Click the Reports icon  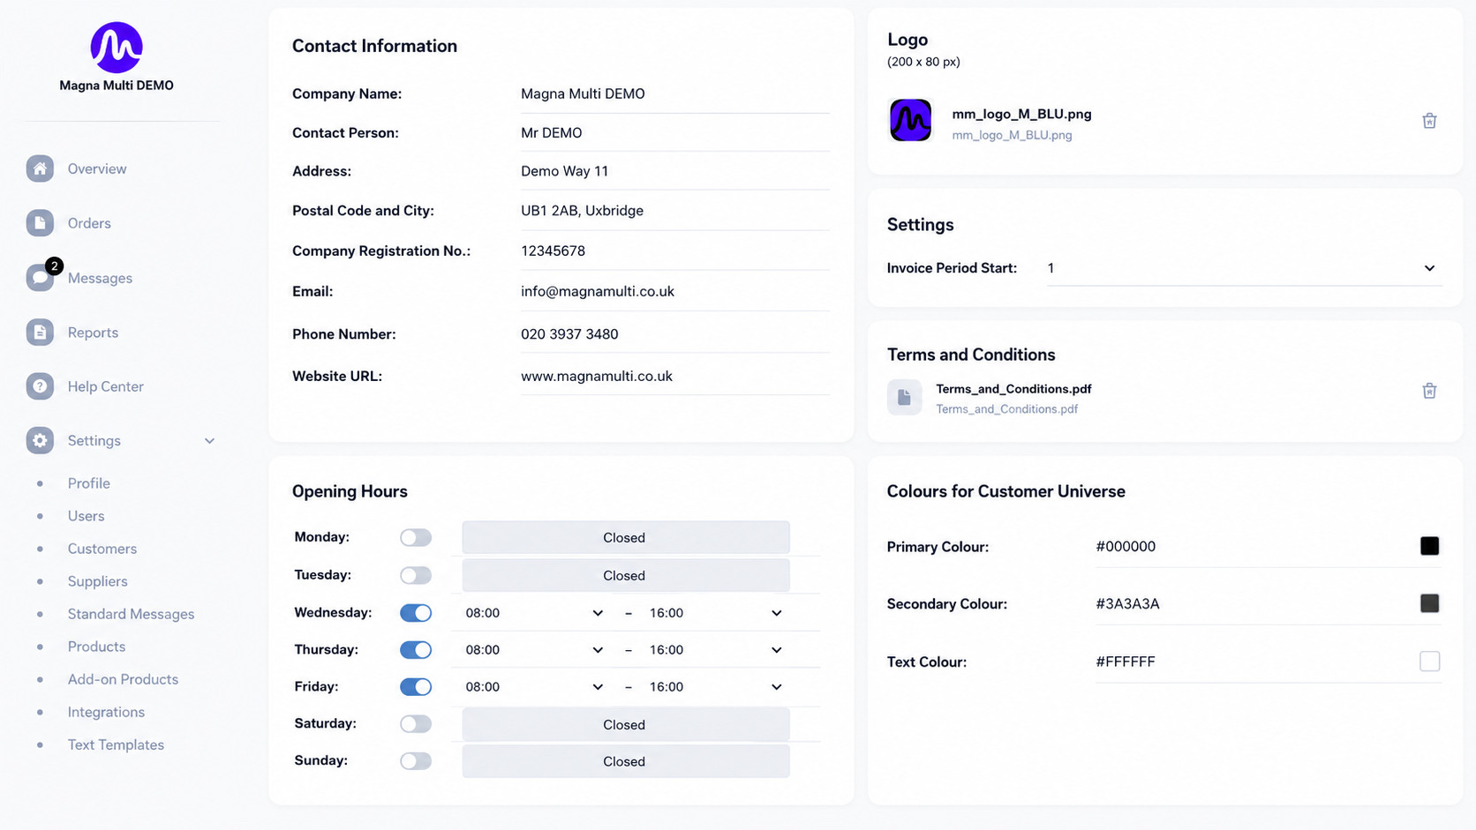(40, 333)
